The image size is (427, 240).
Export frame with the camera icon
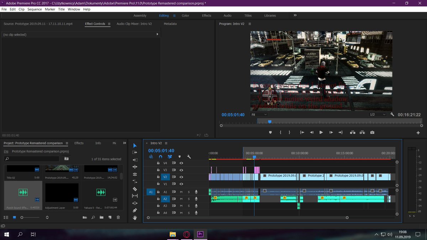pyautogui.click(x=372, y=132)
